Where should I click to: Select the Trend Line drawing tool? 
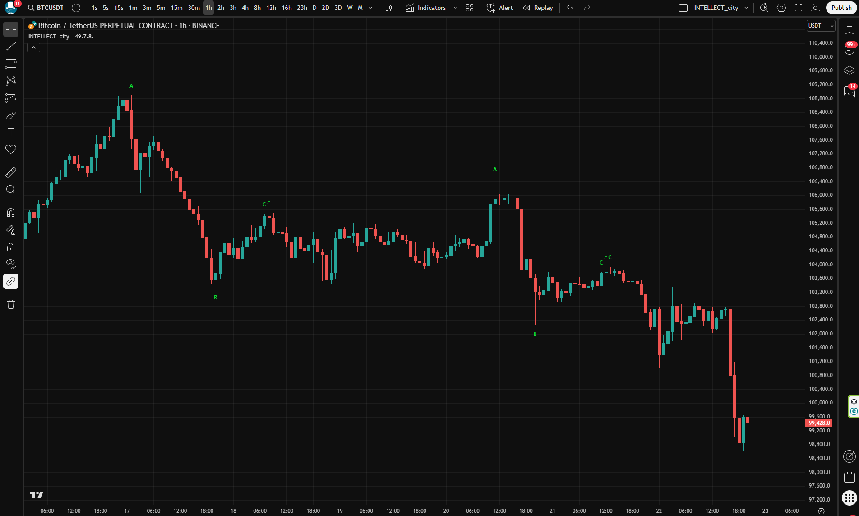11,46
